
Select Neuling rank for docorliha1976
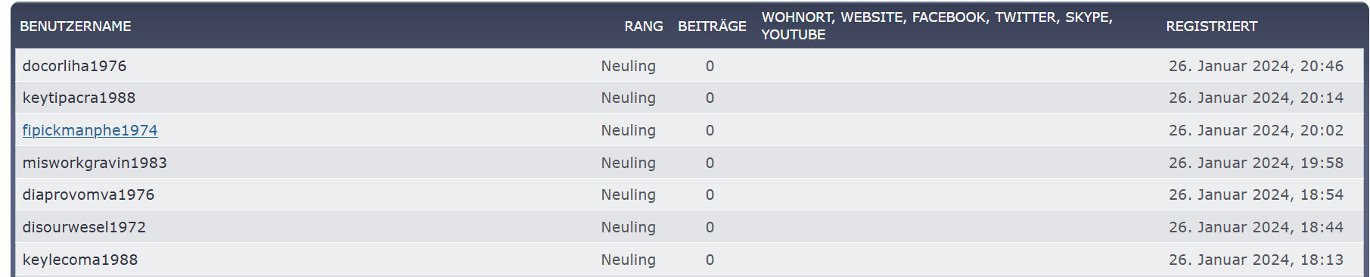pyautogui.click(x=628, y=66)
